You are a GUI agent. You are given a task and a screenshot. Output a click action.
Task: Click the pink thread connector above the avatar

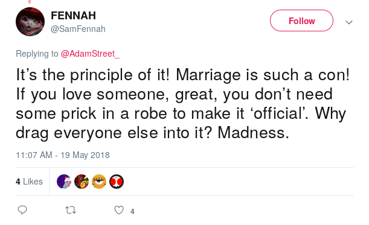pyautogui.click(x=30, y=1)
